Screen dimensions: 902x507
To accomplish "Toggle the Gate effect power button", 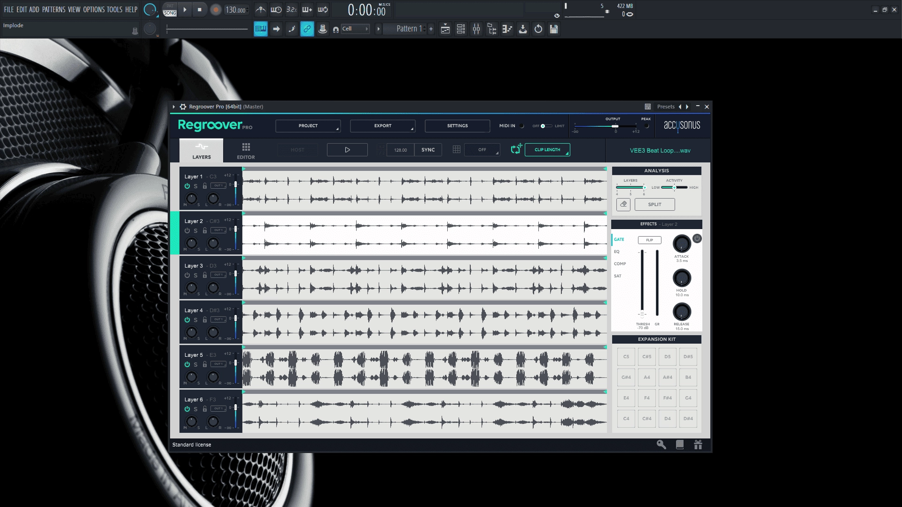I will click(x=697, y=238).
